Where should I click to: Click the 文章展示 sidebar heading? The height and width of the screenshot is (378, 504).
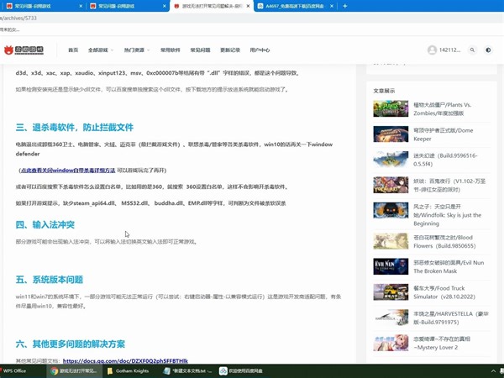[384, 91]
